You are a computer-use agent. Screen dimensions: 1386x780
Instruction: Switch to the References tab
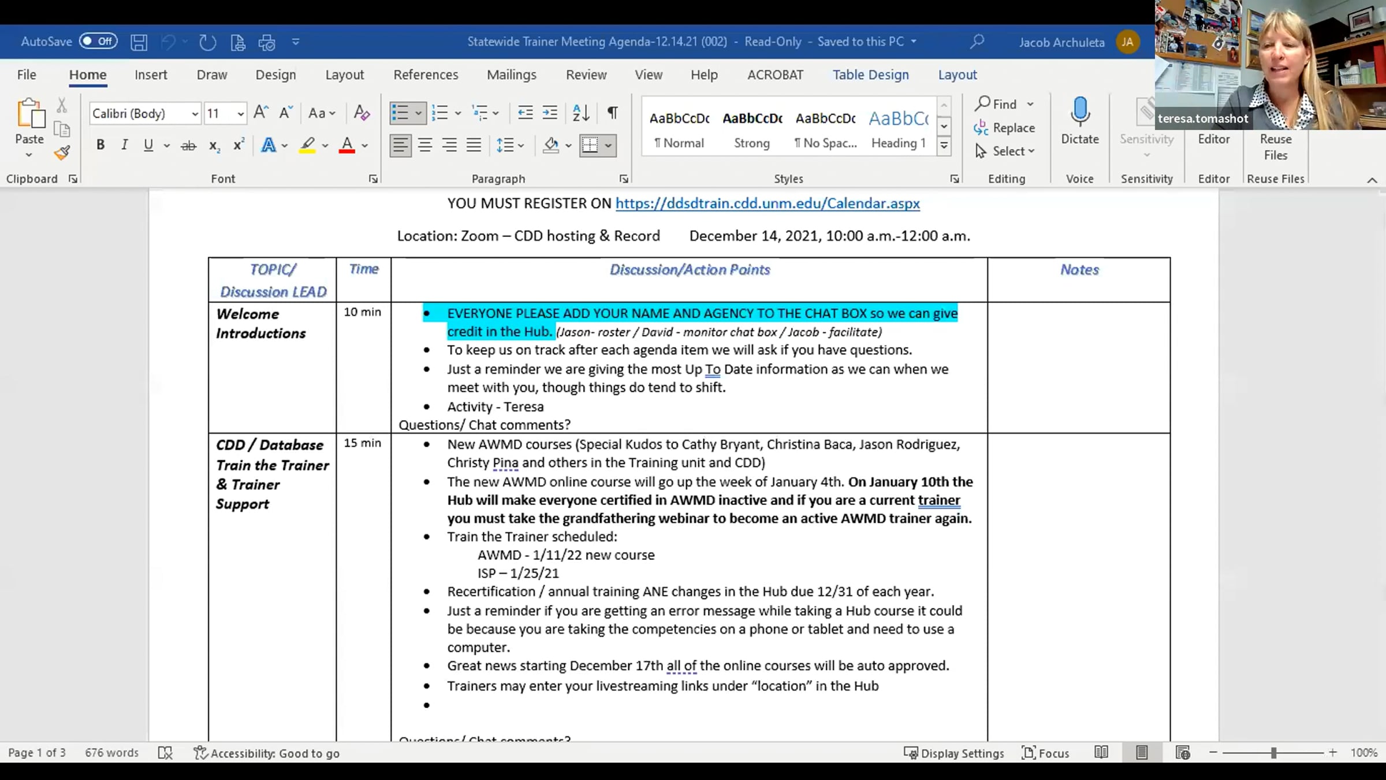(426, 75)
